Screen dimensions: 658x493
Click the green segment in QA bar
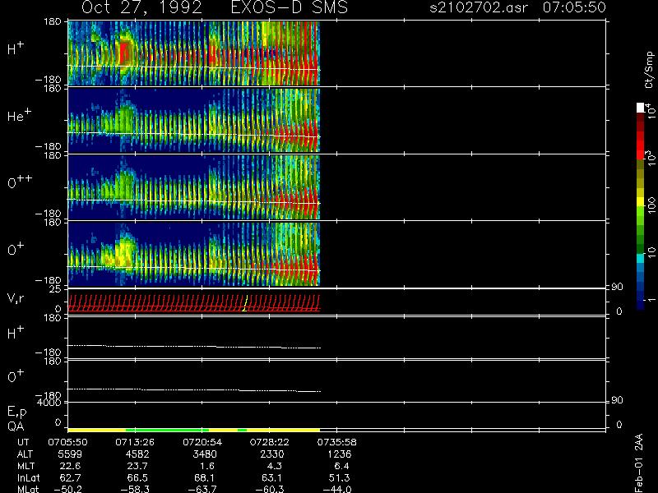167,430
